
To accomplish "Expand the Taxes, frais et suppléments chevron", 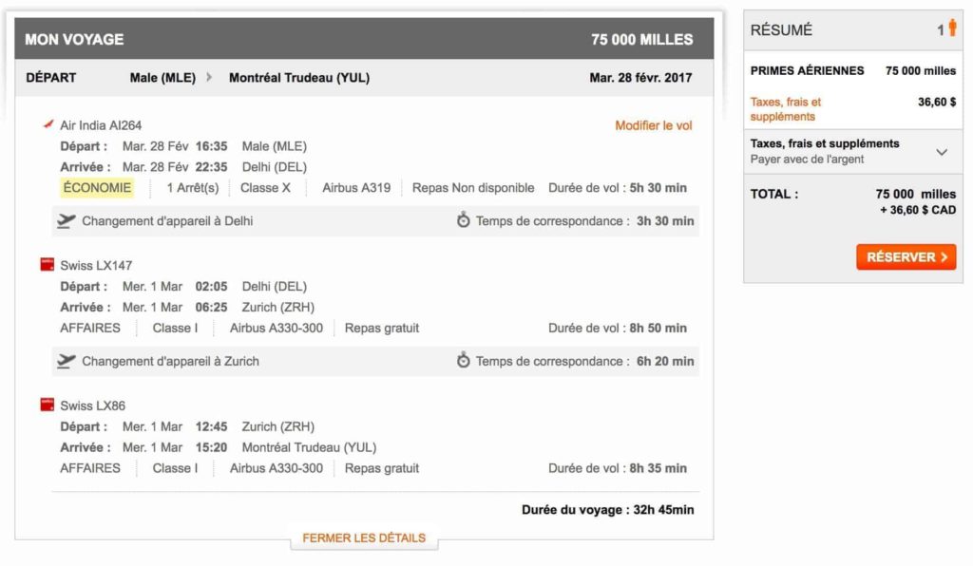I will [942, 152].
